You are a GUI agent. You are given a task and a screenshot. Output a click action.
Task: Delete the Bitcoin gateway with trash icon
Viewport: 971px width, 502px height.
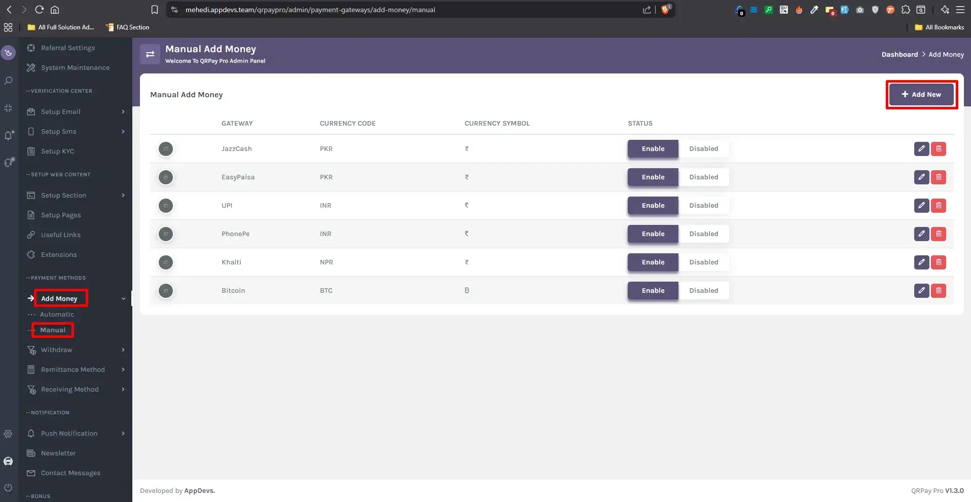coord(939,291)
